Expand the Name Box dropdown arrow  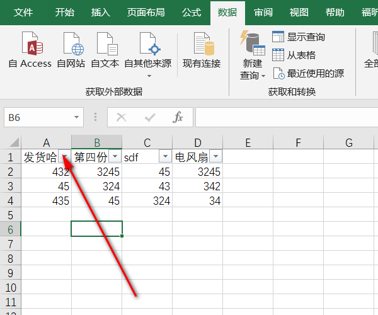[x=76, y=117]
